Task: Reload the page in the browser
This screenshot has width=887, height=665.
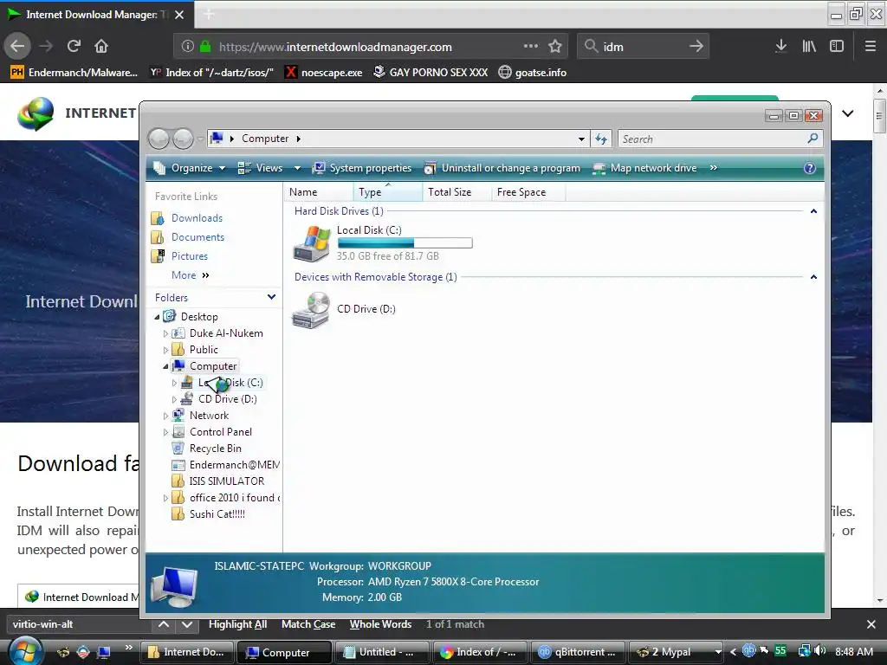Action: (x=74, y=47)
